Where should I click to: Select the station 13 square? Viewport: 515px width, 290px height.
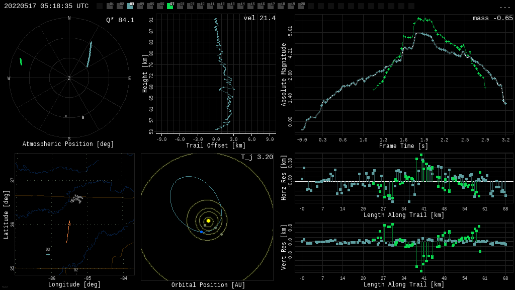pos(230,6)
